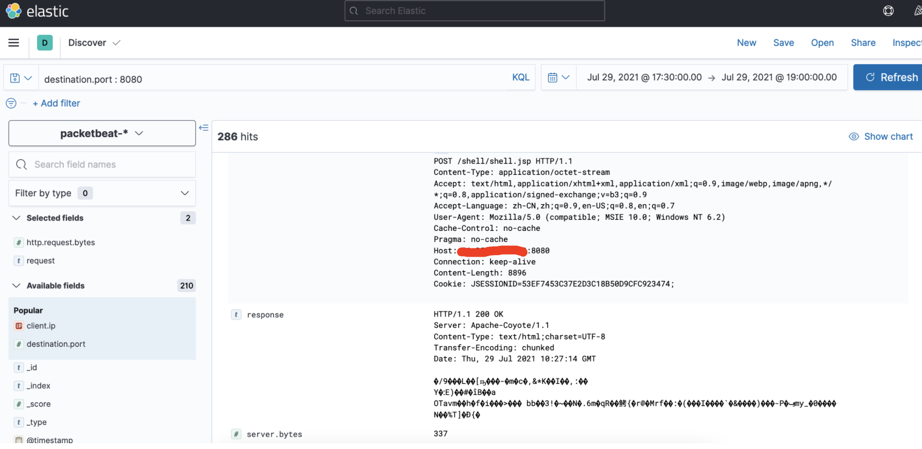Click the Add filter link
922x449 pixels.
click(56, 103)
